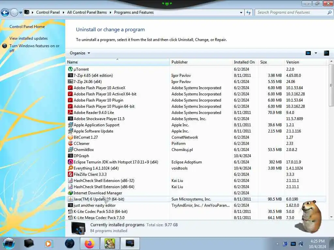Open the Control Panel Home link
Image resolution: width=334 pixels, height=250 pixels.
[27, 27]
